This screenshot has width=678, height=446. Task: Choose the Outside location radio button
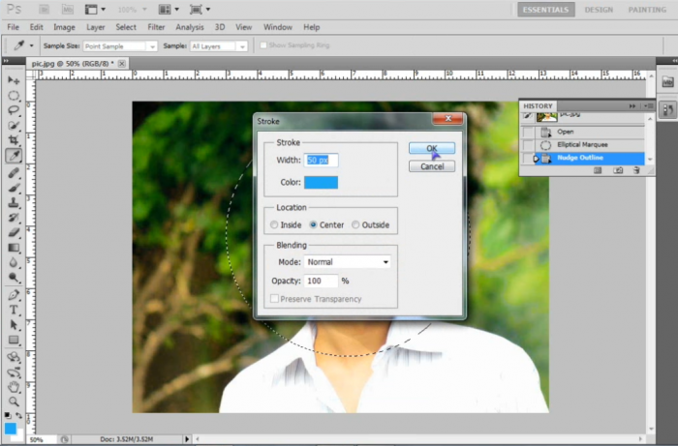point(356,225)
